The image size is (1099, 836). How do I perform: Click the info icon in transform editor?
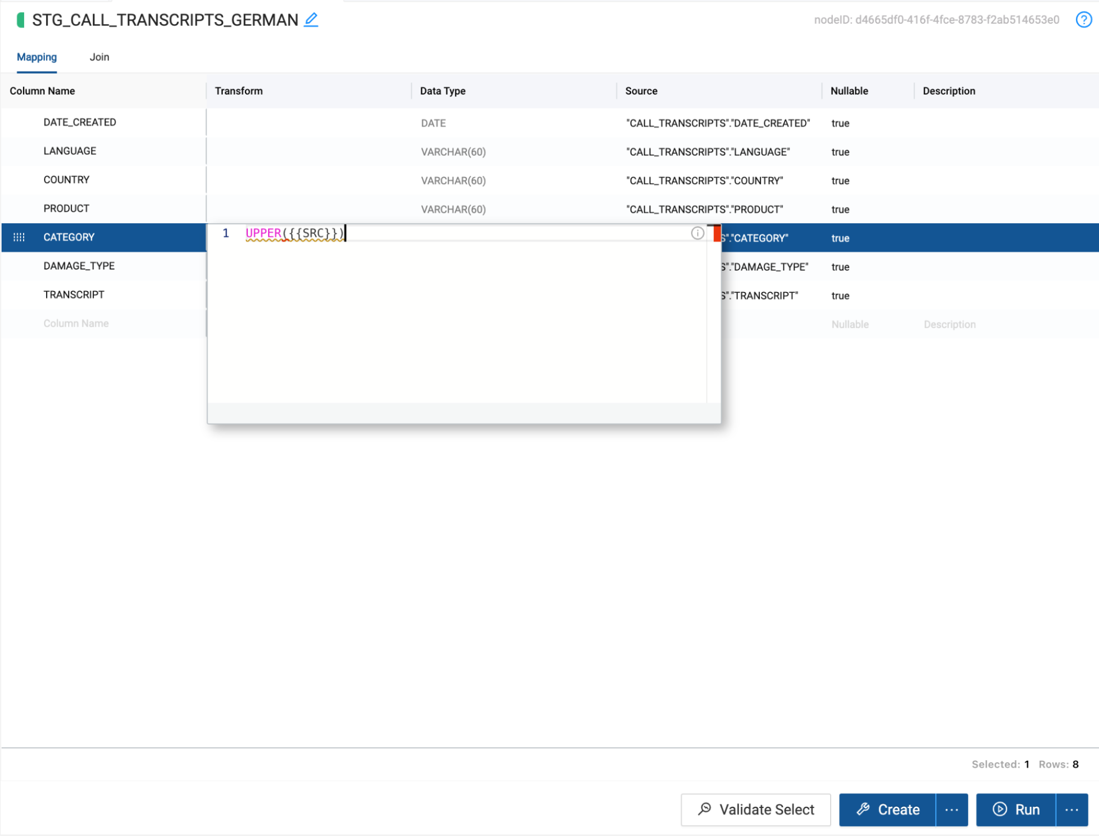pyautogui.click(x=697, y=233)
